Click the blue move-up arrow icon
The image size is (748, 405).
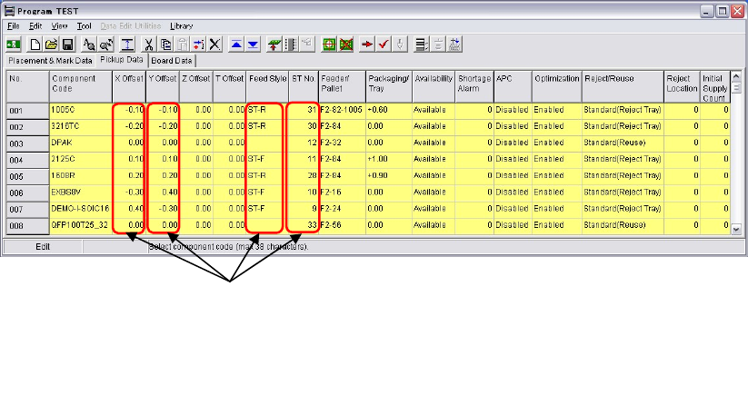(235, 43)
